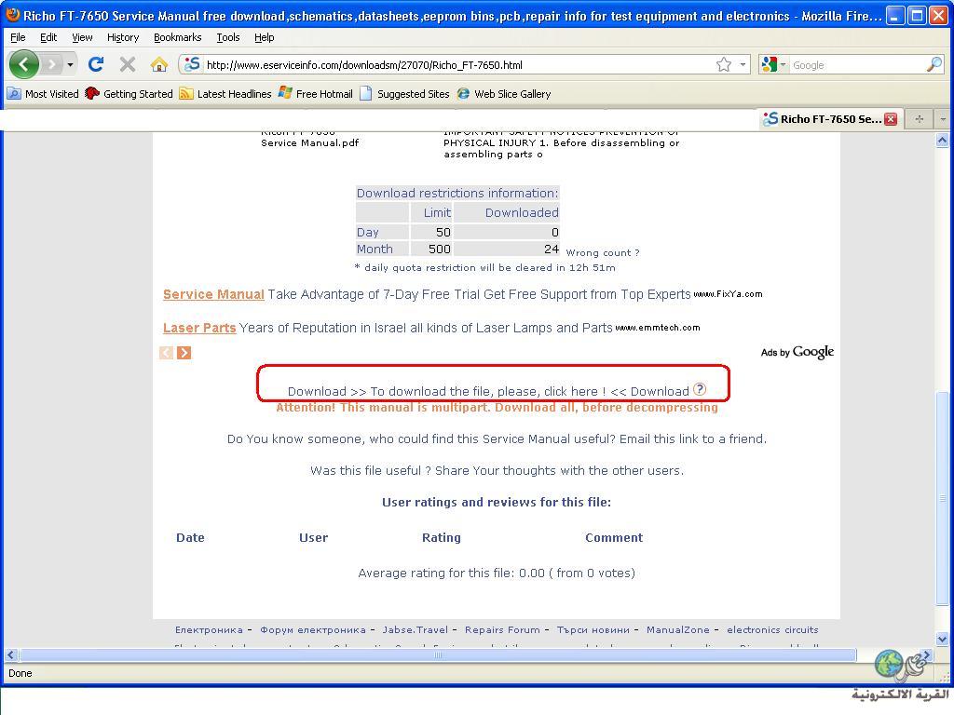Open the File menu
This screenshot has height=715, width=954.
tap(19, 37)
